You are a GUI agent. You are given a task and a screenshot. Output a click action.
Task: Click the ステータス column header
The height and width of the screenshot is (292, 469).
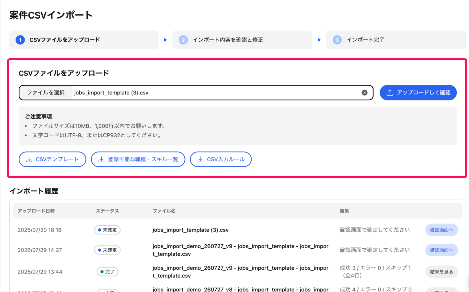pyautogui.click(x=108, y=211)
